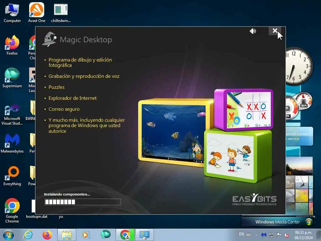Viewport: 321px width, 241px height.
Task: Select the chilledwin desktop file
Action: point(61,13)
